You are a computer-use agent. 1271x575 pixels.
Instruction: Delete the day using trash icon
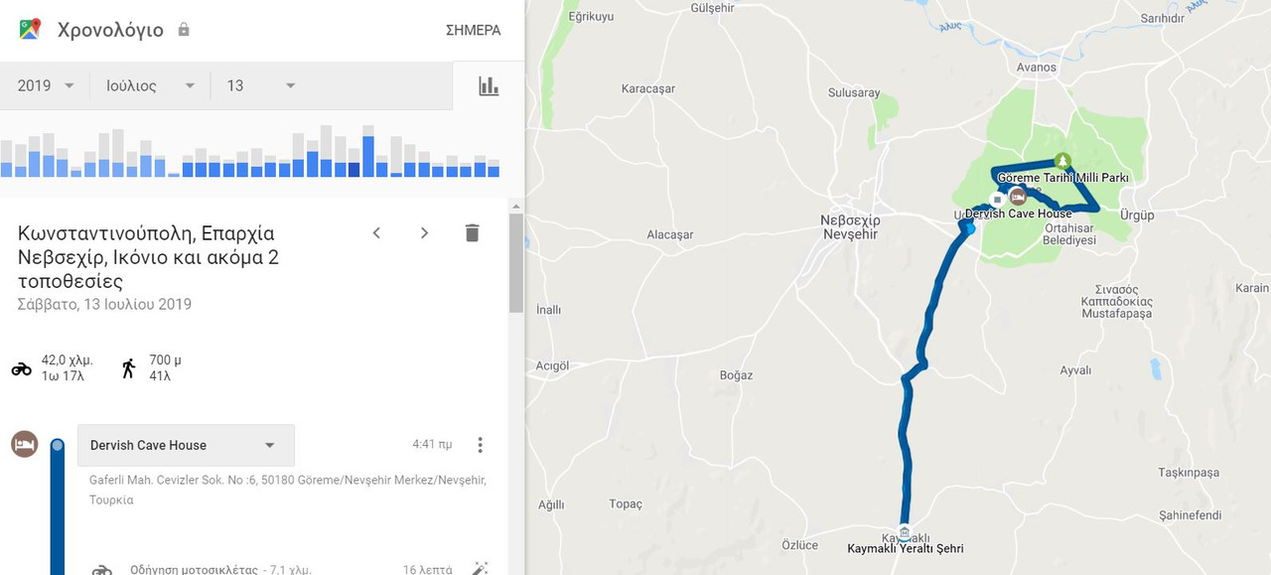[x=472, y=233]
